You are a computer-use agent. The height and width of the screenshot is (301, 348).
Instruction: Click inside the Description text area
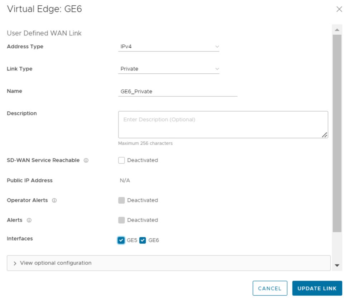tap(222, 125)
